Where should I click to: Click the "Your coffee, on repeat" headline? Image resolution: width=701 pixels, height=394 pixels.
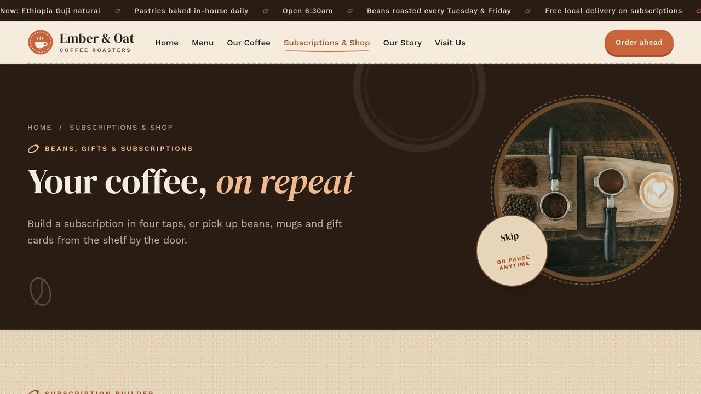(x=191, y=182)
